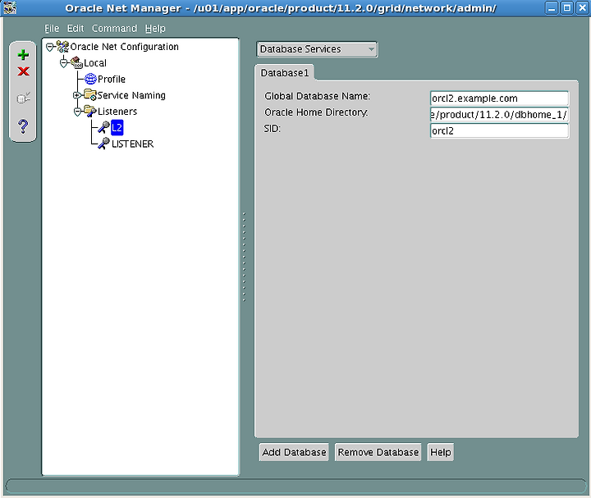Image resolution: width=591 pixels, height=498 pixels.
Task: Click the green plus Create icon
Action: 23,55
